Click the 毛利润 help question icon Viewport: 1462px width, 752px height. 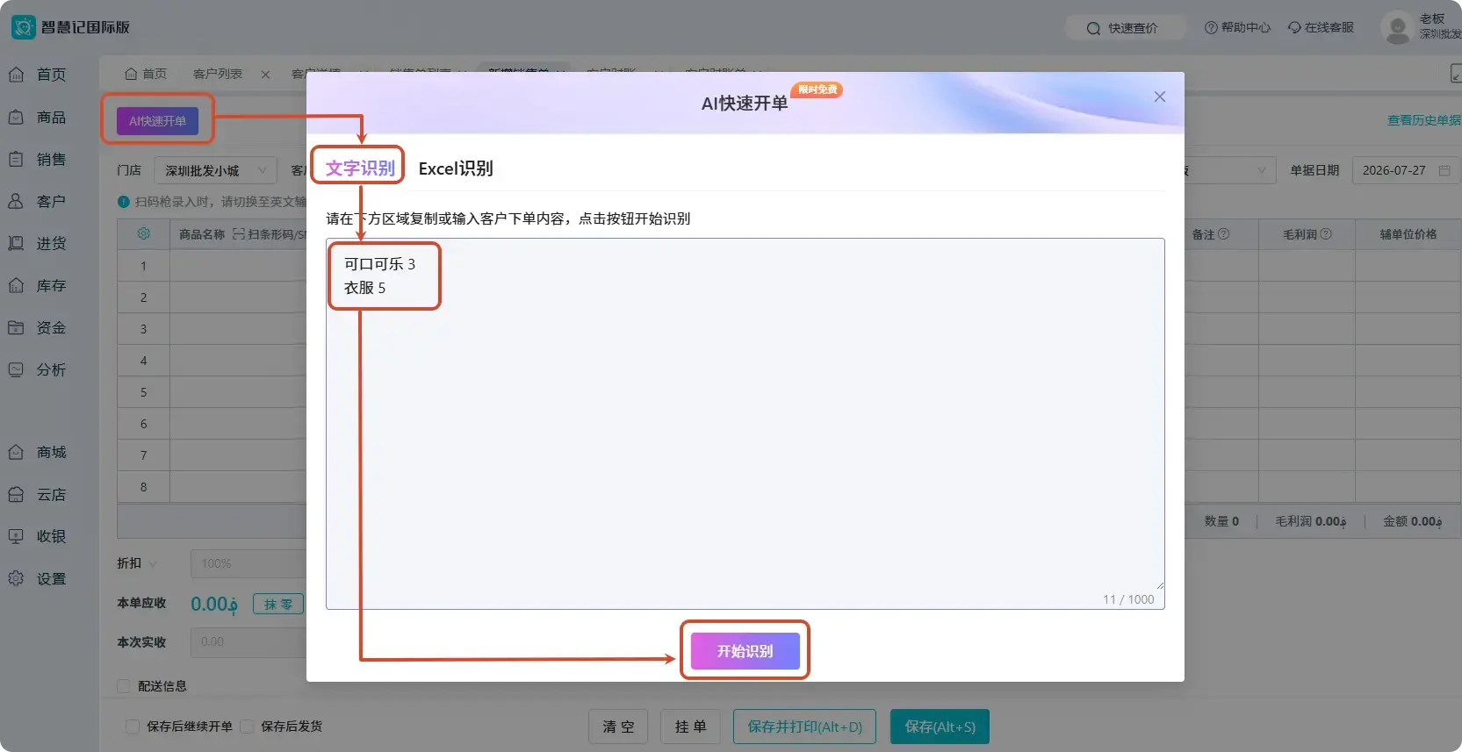click(x=1326, y=234)
